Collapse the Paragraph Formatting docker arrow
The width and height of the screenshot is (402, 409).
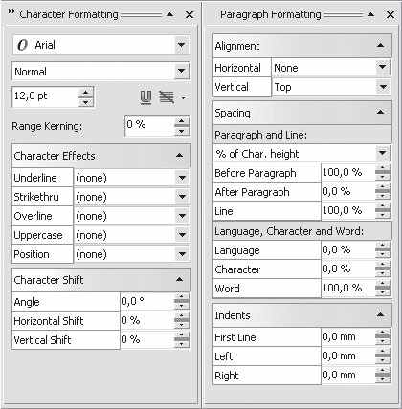point(370,14)
